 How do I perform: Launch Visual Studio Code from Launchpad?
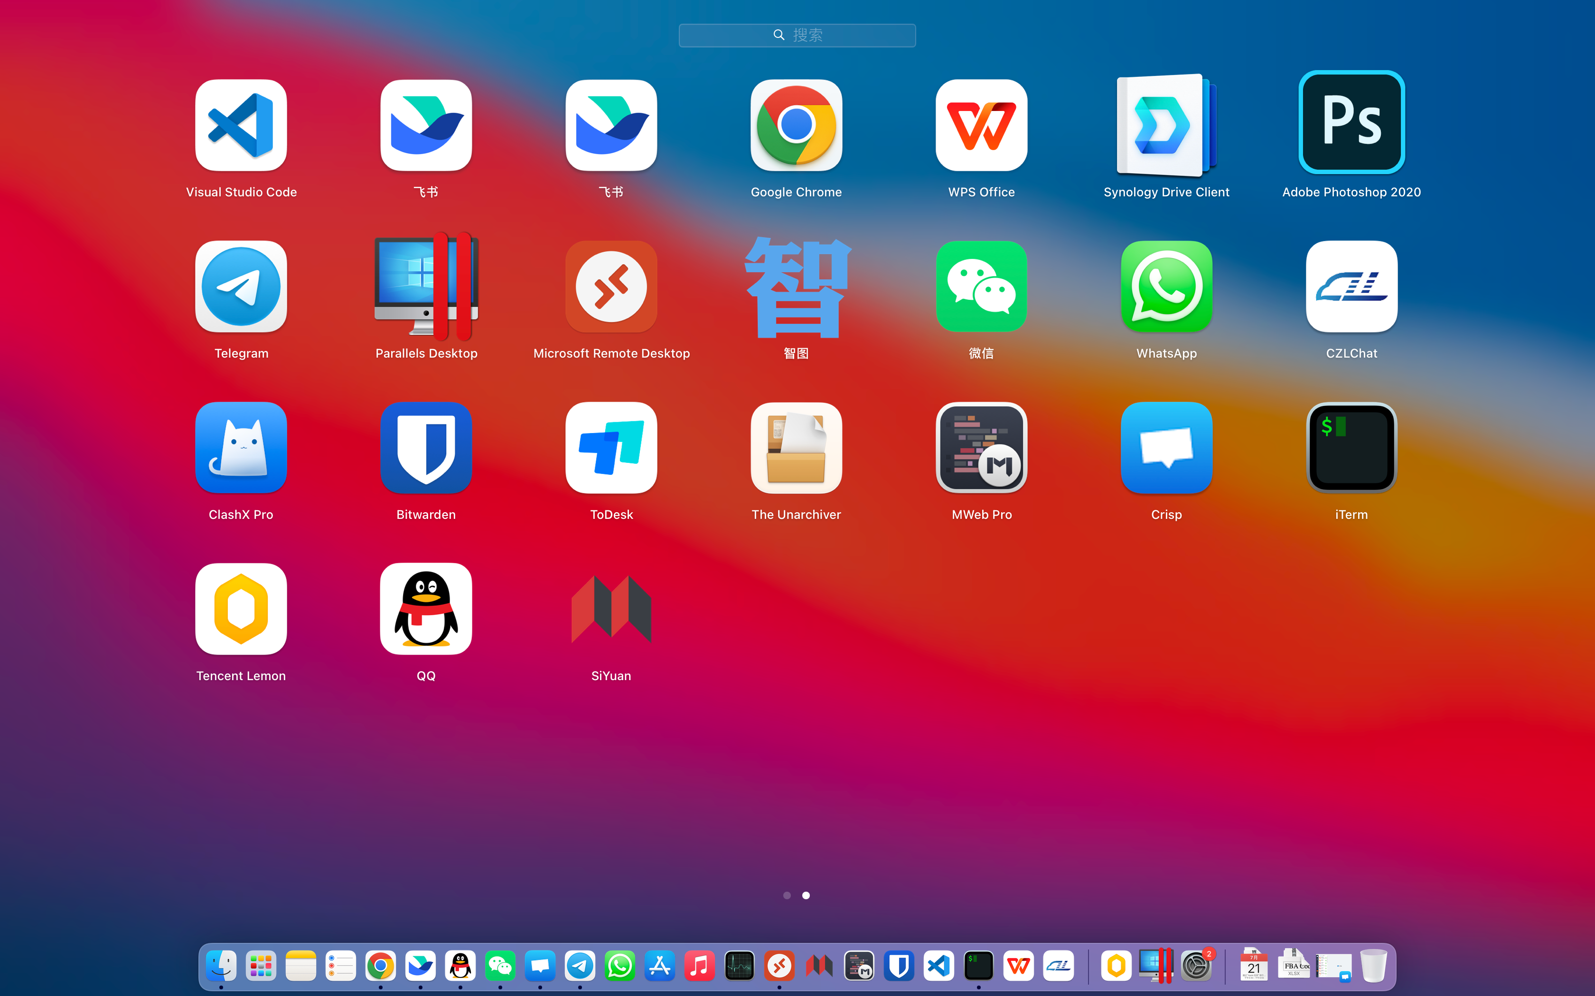(x=241, y=125)
